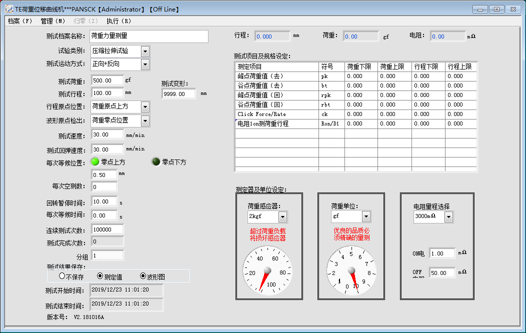Screen dimensions: 526x333
Task: Open the 测试运动方式 dropdown showing 正向+反向
Action: click(145, 64)
